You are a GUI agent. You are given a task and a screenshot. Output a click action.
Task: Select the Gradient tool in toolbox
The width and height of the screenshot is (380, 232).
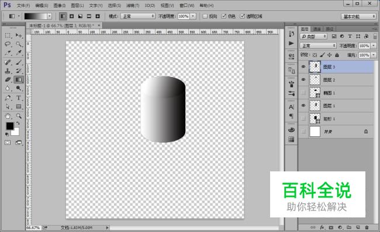(x=19, y=79)
